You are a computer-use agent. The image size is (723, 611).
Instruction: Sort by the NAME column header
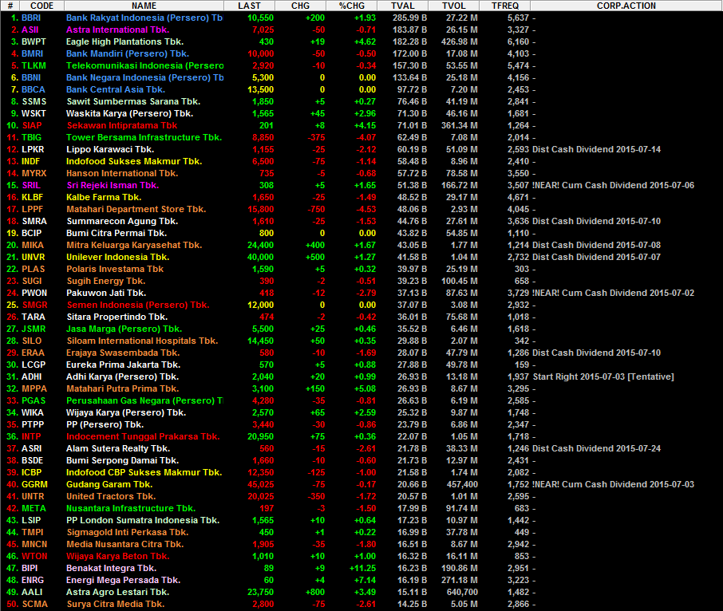144,6
